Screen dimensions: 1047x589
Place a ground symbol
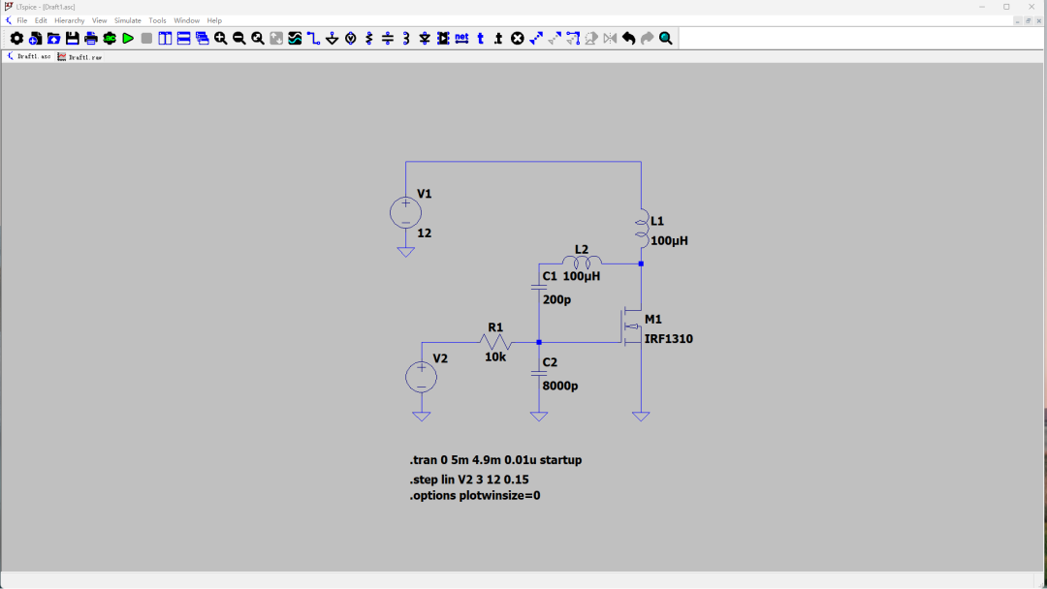332,39
